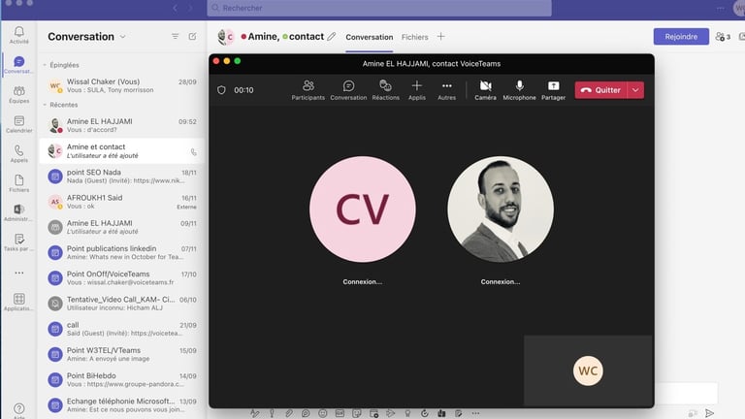The width and height of the screenshot is (745, 419).
Task: Open the chat named call
Action: pyautogui.click(x=122, y=329)
